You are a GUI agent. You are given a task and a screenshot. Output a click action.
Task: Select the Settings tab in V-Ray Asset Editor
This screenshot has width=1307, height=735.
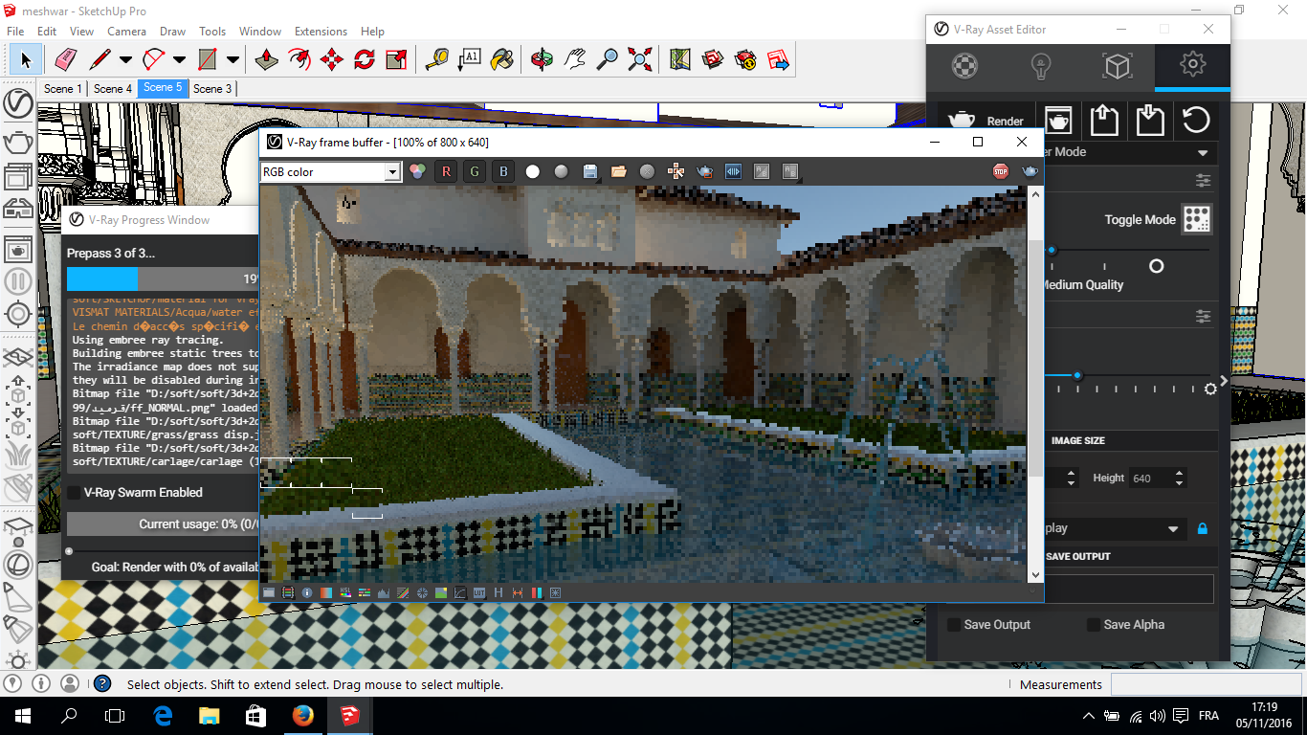coord(1192,67)
